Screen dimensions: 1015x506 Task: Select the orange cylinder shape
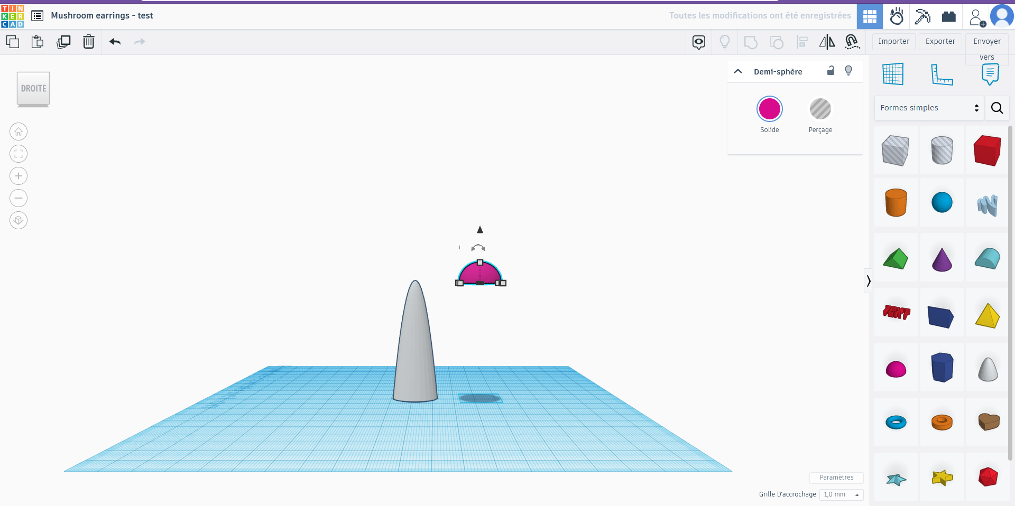point(896,203)
